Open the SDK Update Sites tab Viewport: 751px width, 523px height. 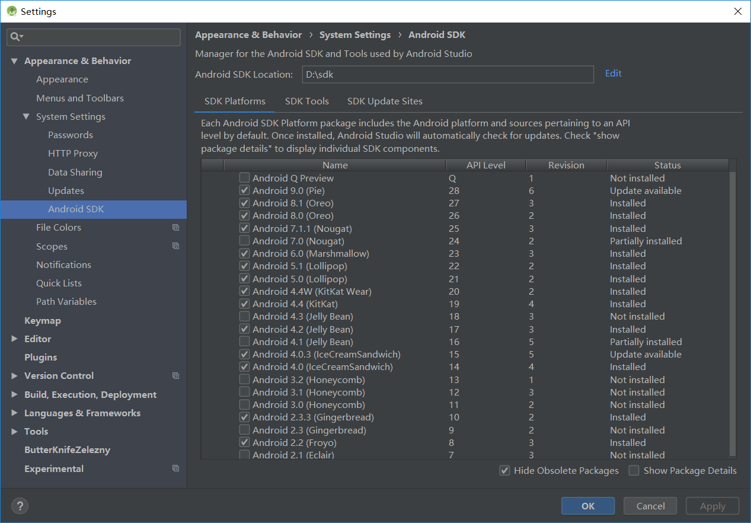[385, 101]
